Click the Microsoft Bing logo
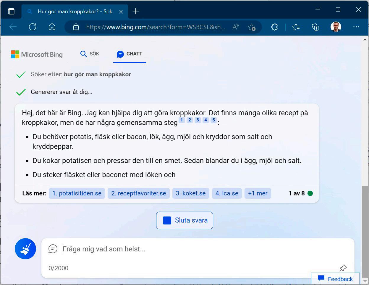The image size is (369, 285). coord(37,54)
